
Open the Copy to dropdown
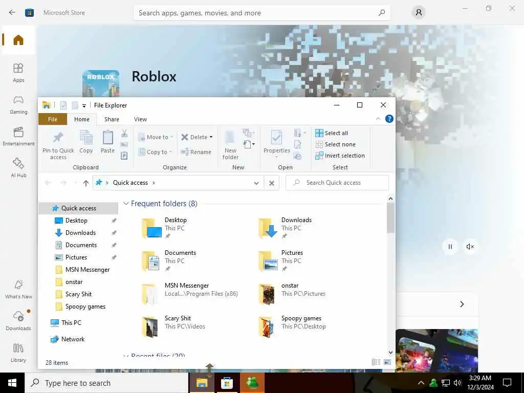pos(155,152)
